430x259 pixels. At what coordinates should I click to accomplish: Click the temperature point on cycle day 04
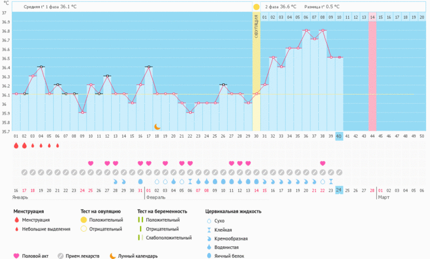[x=41, y=67]
